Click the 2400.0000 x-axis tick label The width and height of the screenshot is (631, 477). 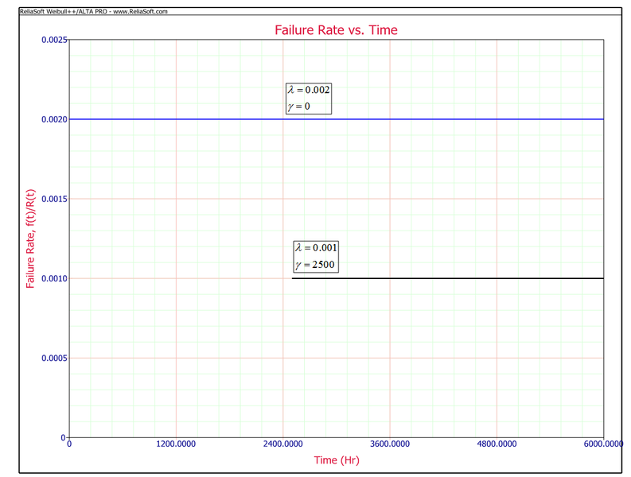(x=282, y=445)
